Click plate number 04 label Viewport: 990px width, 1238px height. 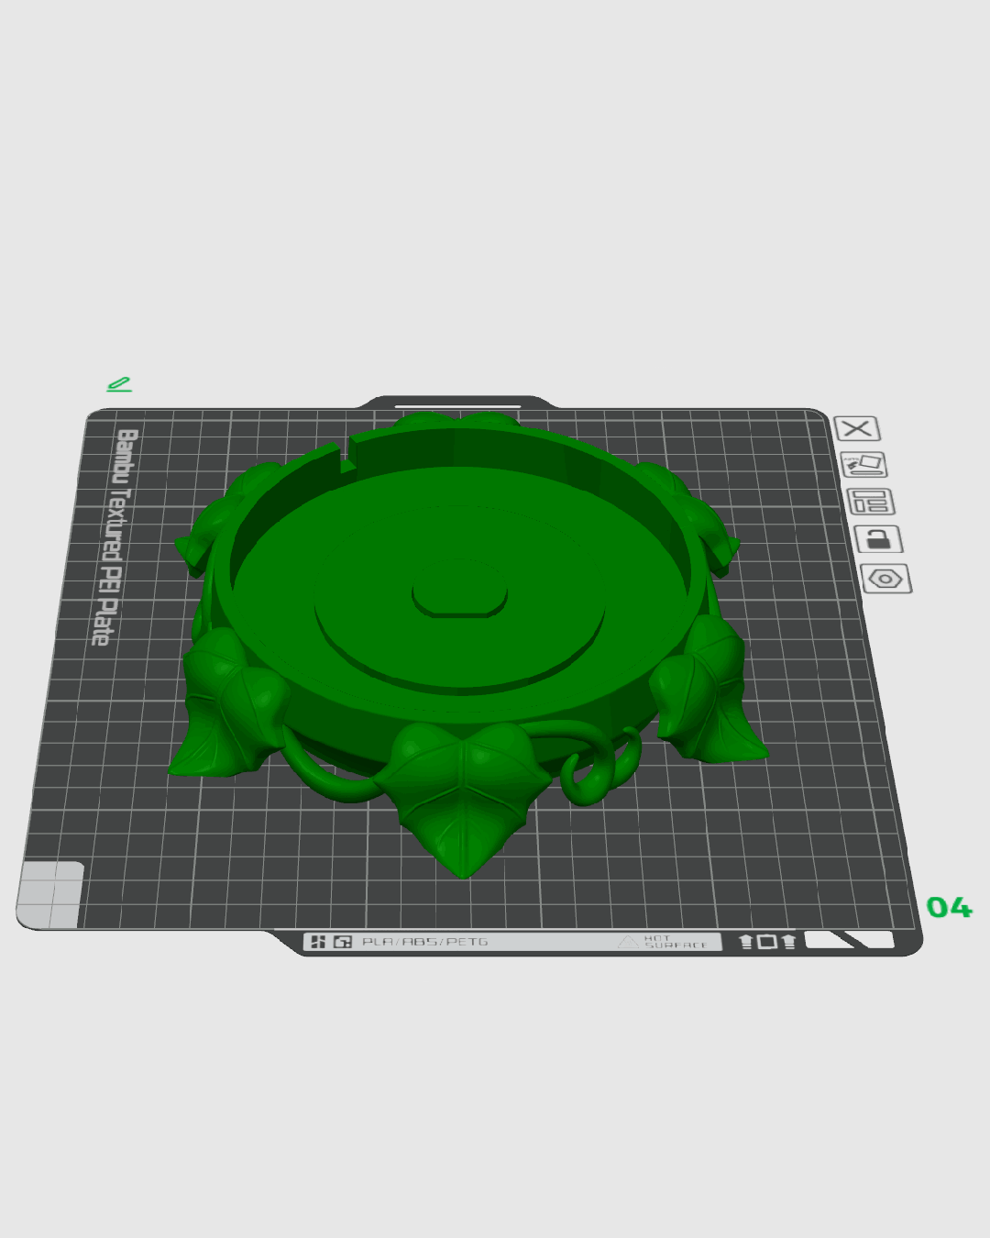[949, 908]
